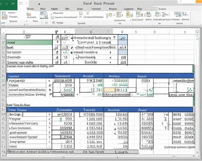This screenshot has width=202, height=161.
Task: Select the 'Menper' cell
Action: 27,119
